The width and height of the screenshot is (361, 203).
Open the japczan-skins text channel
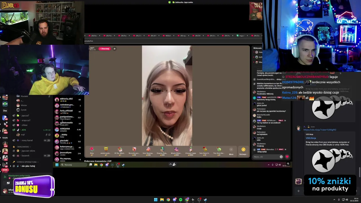[x=31, y=151]
